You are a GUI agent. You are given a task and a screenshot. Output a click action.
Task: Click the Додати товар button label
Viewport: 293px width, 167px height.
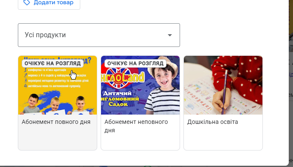(x=54, y=3)
